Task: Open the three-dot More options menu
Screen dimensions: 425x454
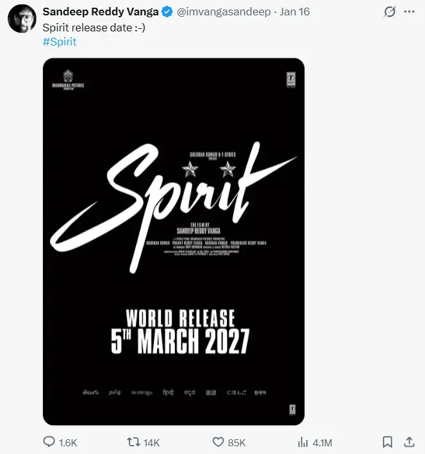Action: (x=409, y=12)
